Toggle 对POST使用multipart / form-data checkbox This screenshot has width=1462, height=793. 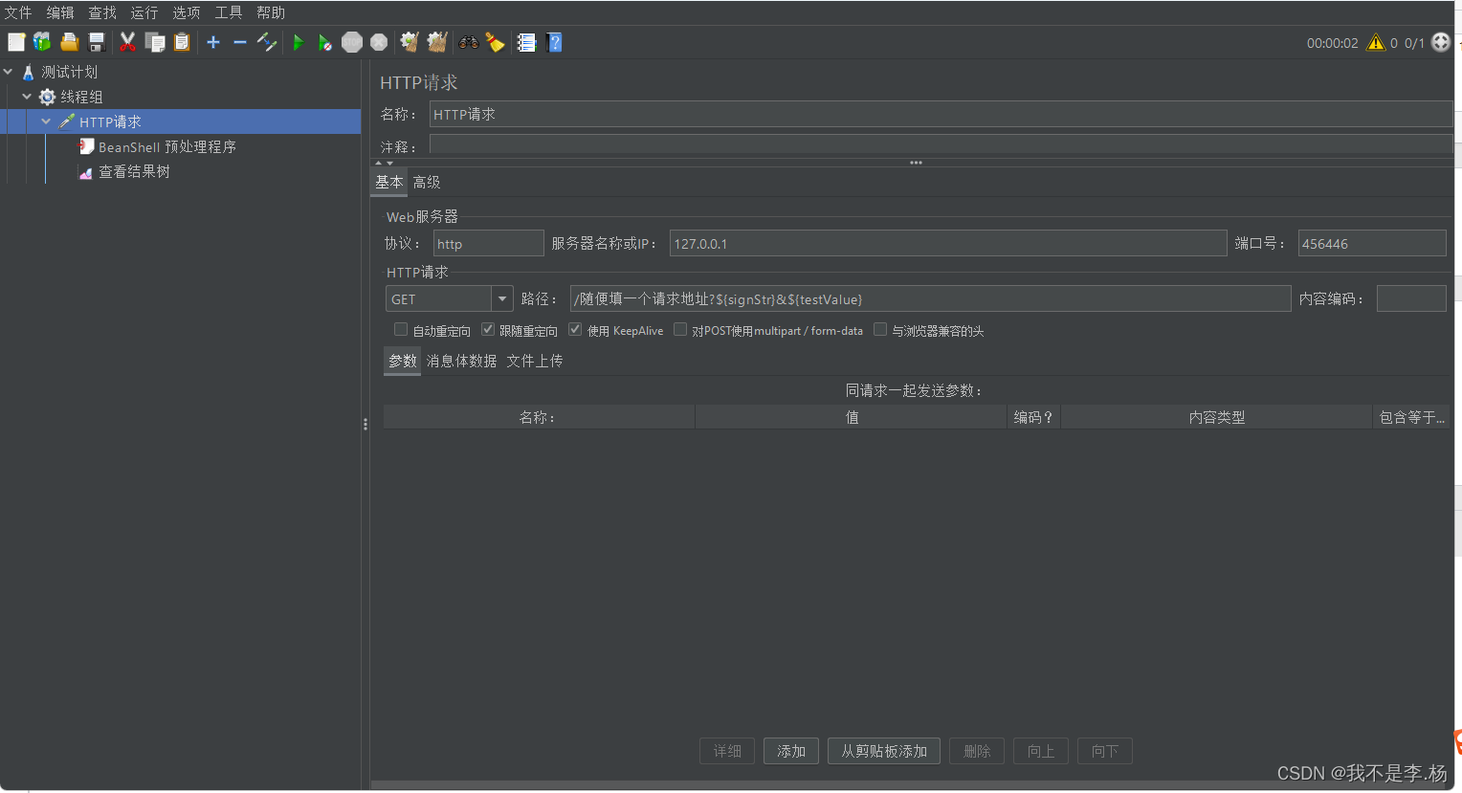[x=680, y=329]
